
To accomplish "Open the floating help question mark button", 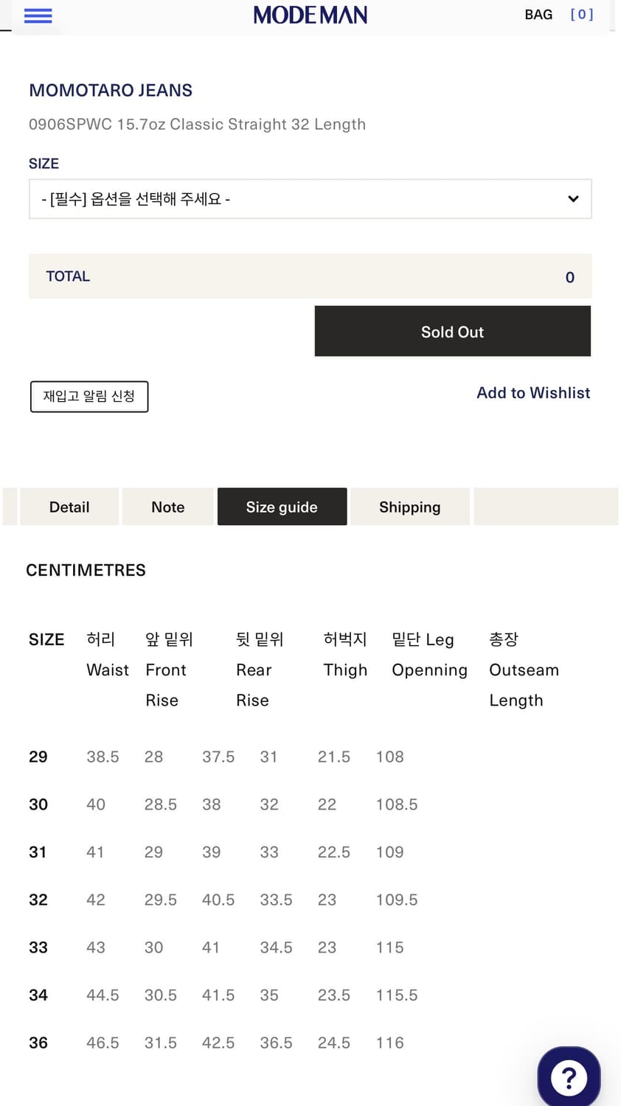I will click(x=569, y=1077).
